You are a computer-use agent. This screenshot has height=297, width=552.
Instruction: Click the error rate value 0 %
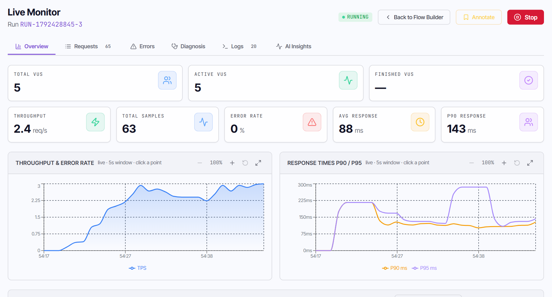point(237,129)
